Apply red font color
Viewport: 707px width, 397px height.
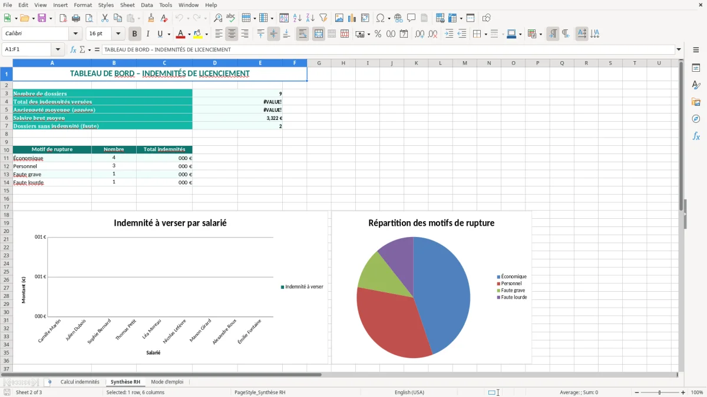(x=181, y=34)
